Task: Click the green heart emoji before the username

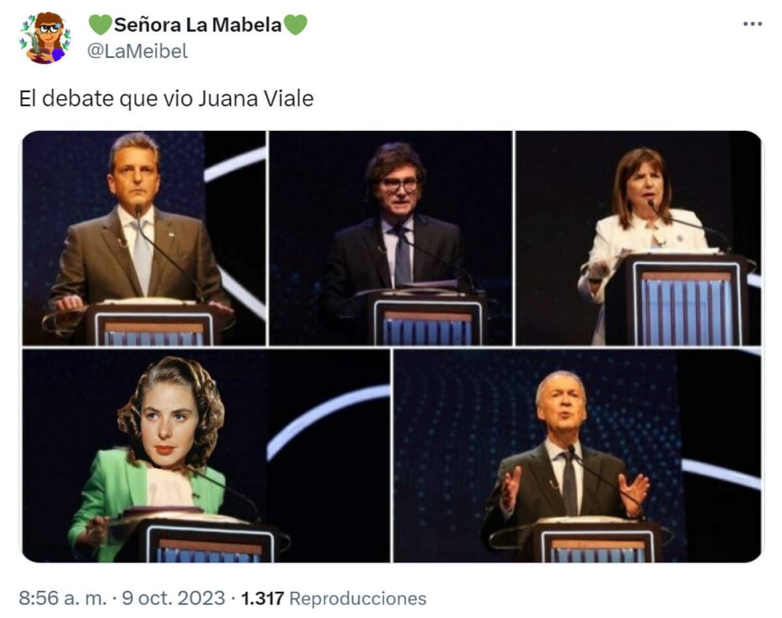Action: point(101,25)
